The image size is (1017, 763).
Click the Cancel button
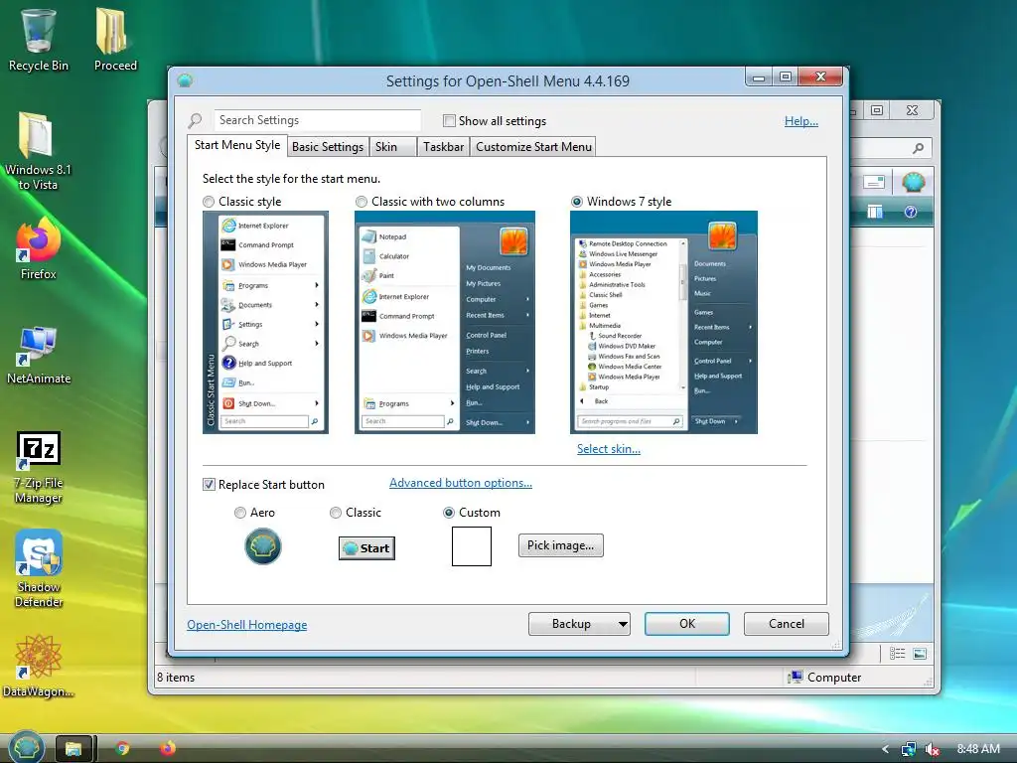click(x=787, y=624)
